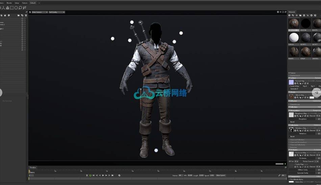The height and width of the screenshot is (185, 321).
Task: Switch to the Default layout tab
Action: click(x=33, y=3)
